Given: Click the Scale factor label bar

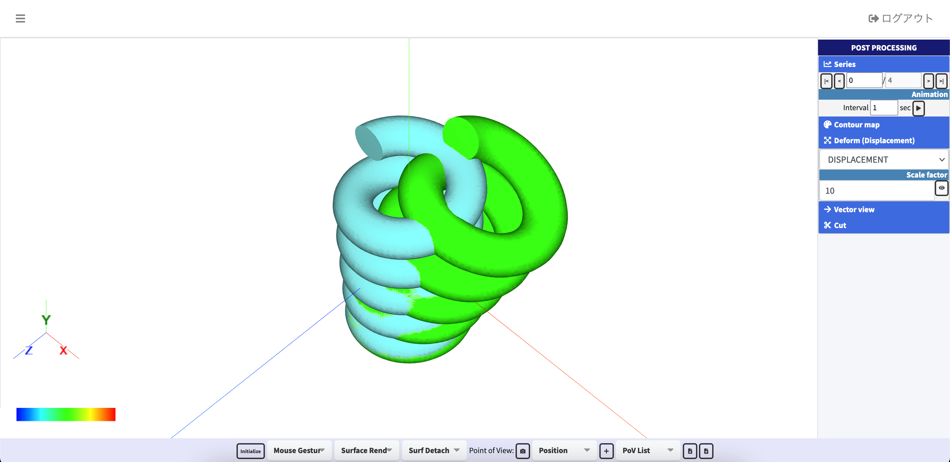Looking at the screenshot, I should pos(884,175).
